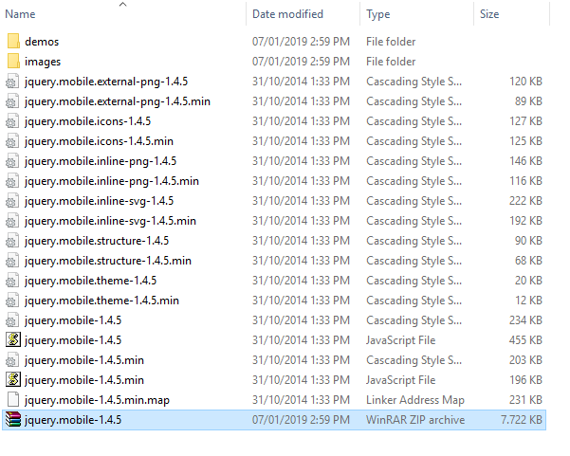Screen dimensions: 570x456
Task: Sort the files by the Date modified header
Action: point(287,14)
